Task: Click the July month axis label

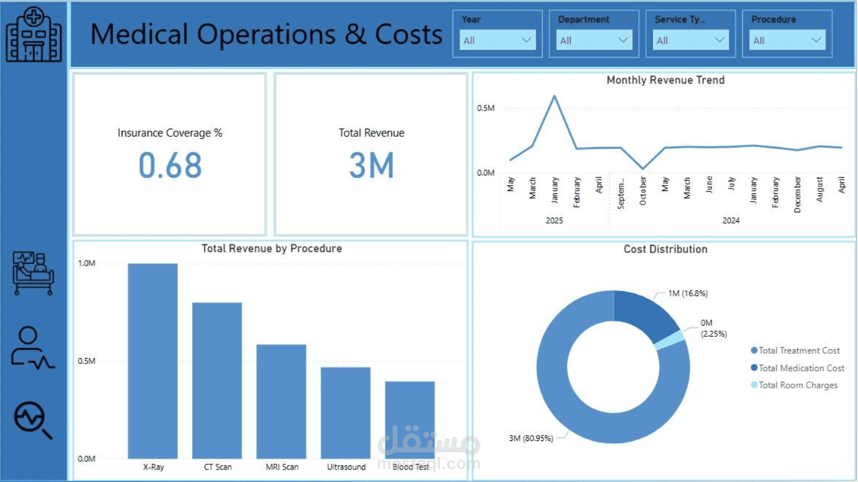Action: (731, 183)
